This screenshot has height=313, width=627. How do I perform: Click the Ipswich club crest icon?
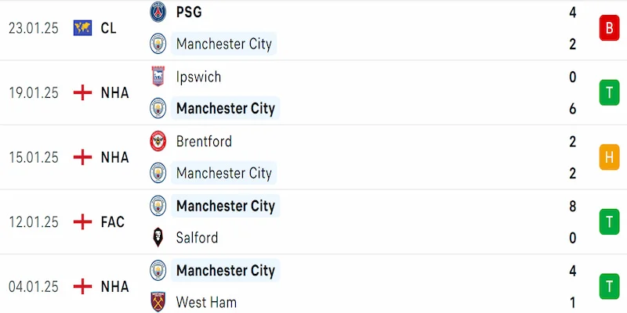[159, 77]
